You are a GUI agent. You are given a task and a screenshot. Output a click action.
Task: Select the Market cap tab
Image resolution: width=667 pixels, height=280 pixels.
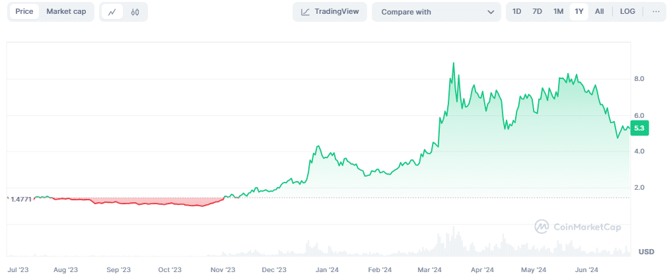pyautogui.click(x=66, y=12)
